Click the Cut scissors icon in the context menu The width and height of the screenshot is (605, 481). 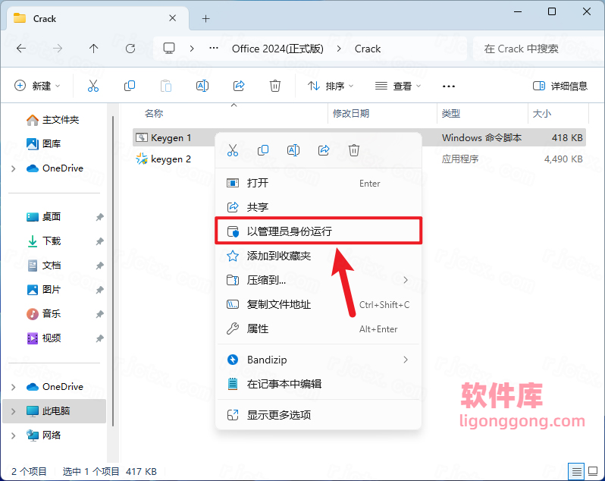click(x=233, y=150)
